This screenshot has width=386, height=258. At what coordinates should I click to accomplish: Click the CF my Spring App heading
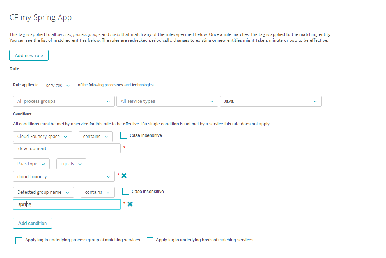(x=41, y=18)
